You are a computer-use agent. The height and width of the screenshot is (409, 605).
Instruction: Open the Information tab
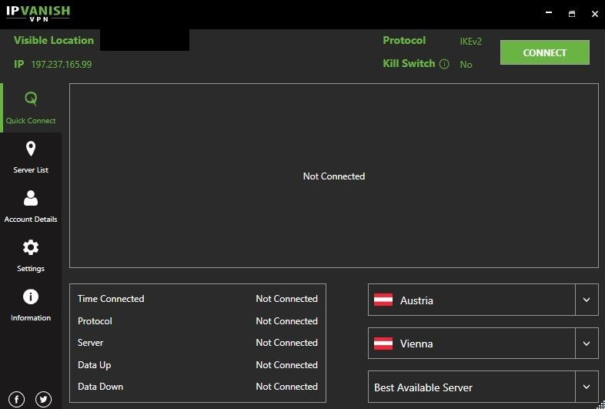[31, 306]
